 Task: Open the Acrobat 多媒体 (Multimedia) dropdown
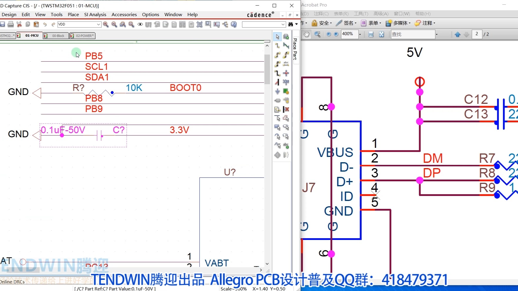398,23
